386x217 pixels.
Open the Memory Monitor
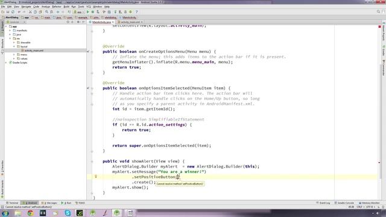[x=369, y=203]
